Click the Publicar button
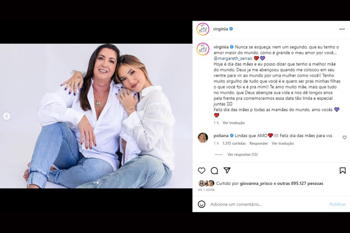The width and height of the screenshot is (350, 233). (x=337, y=204)
